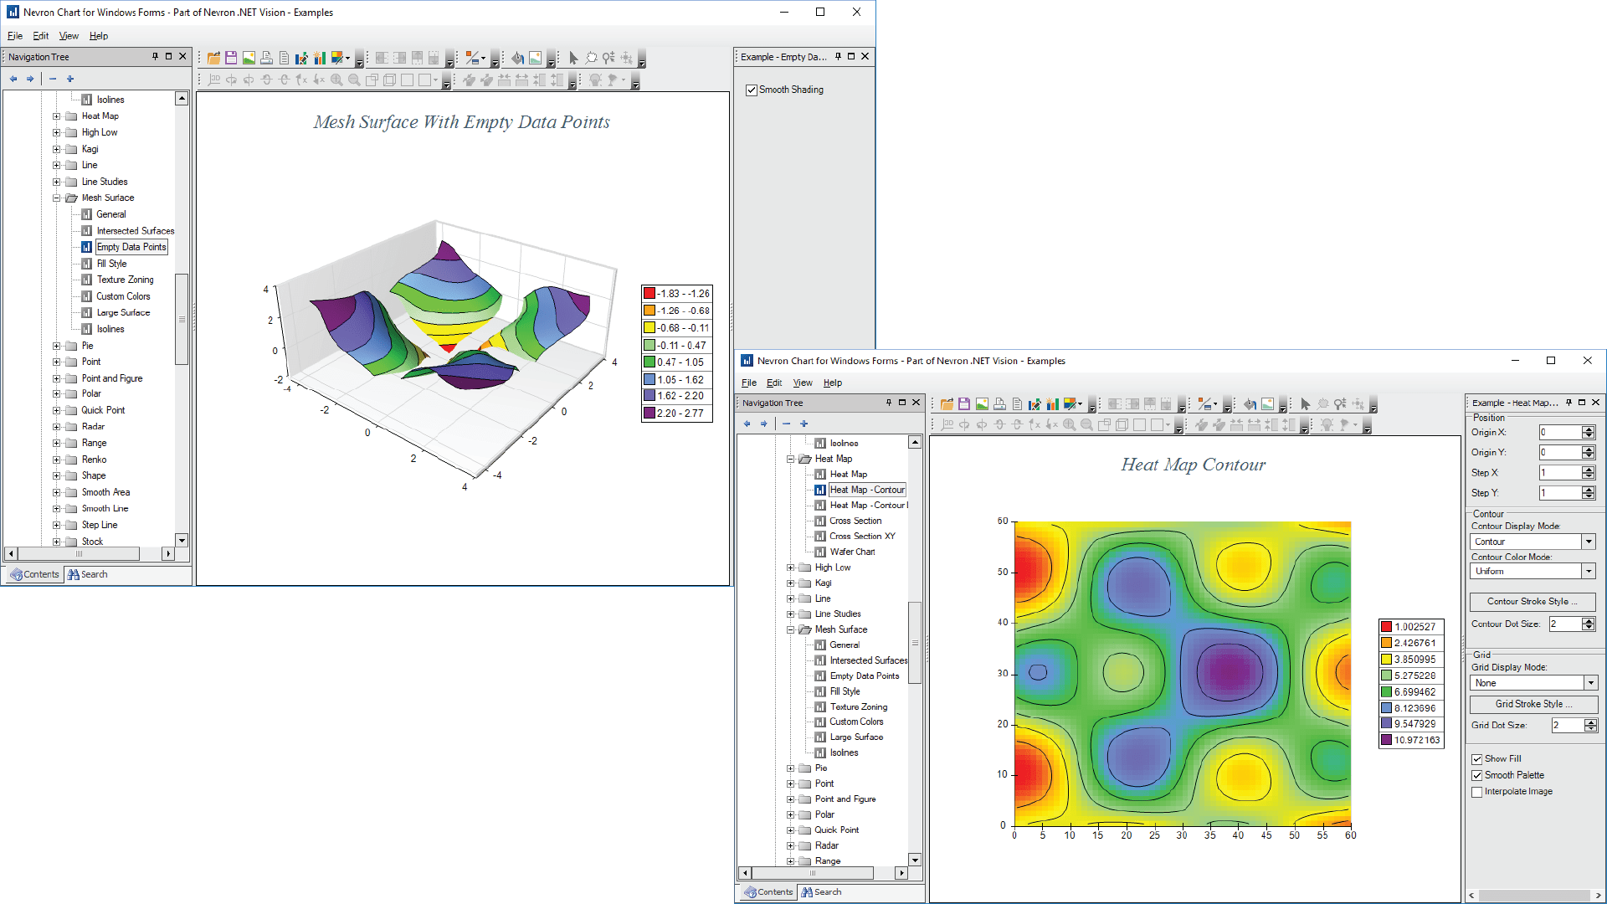Open the Contour Display Mode dropdown

1588,542
